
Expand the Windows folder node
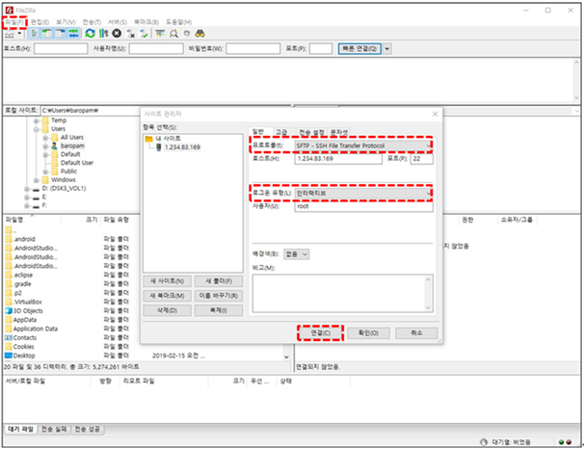click(x=36, y=180)
